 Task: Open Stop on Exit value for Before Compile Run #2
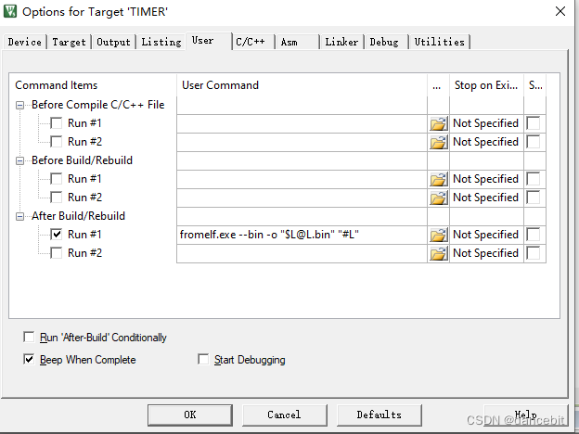[486, 142]
